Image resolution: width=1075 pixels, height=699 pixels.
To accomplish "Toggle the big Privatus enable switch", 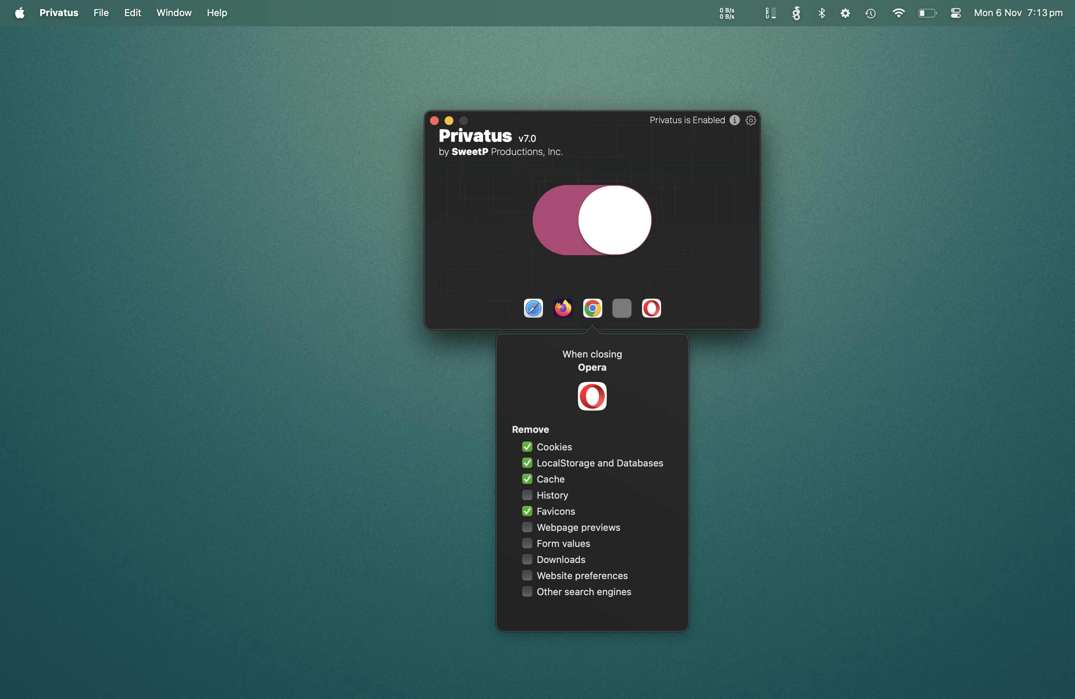I will coord(592,220).
